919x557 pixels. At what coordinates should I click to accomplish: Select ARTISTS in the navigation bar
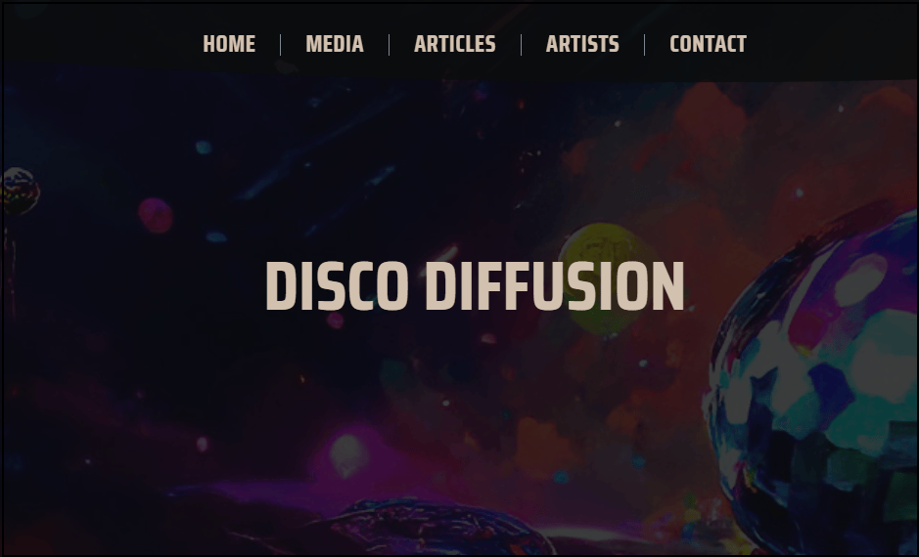click(x=582, y=44)
